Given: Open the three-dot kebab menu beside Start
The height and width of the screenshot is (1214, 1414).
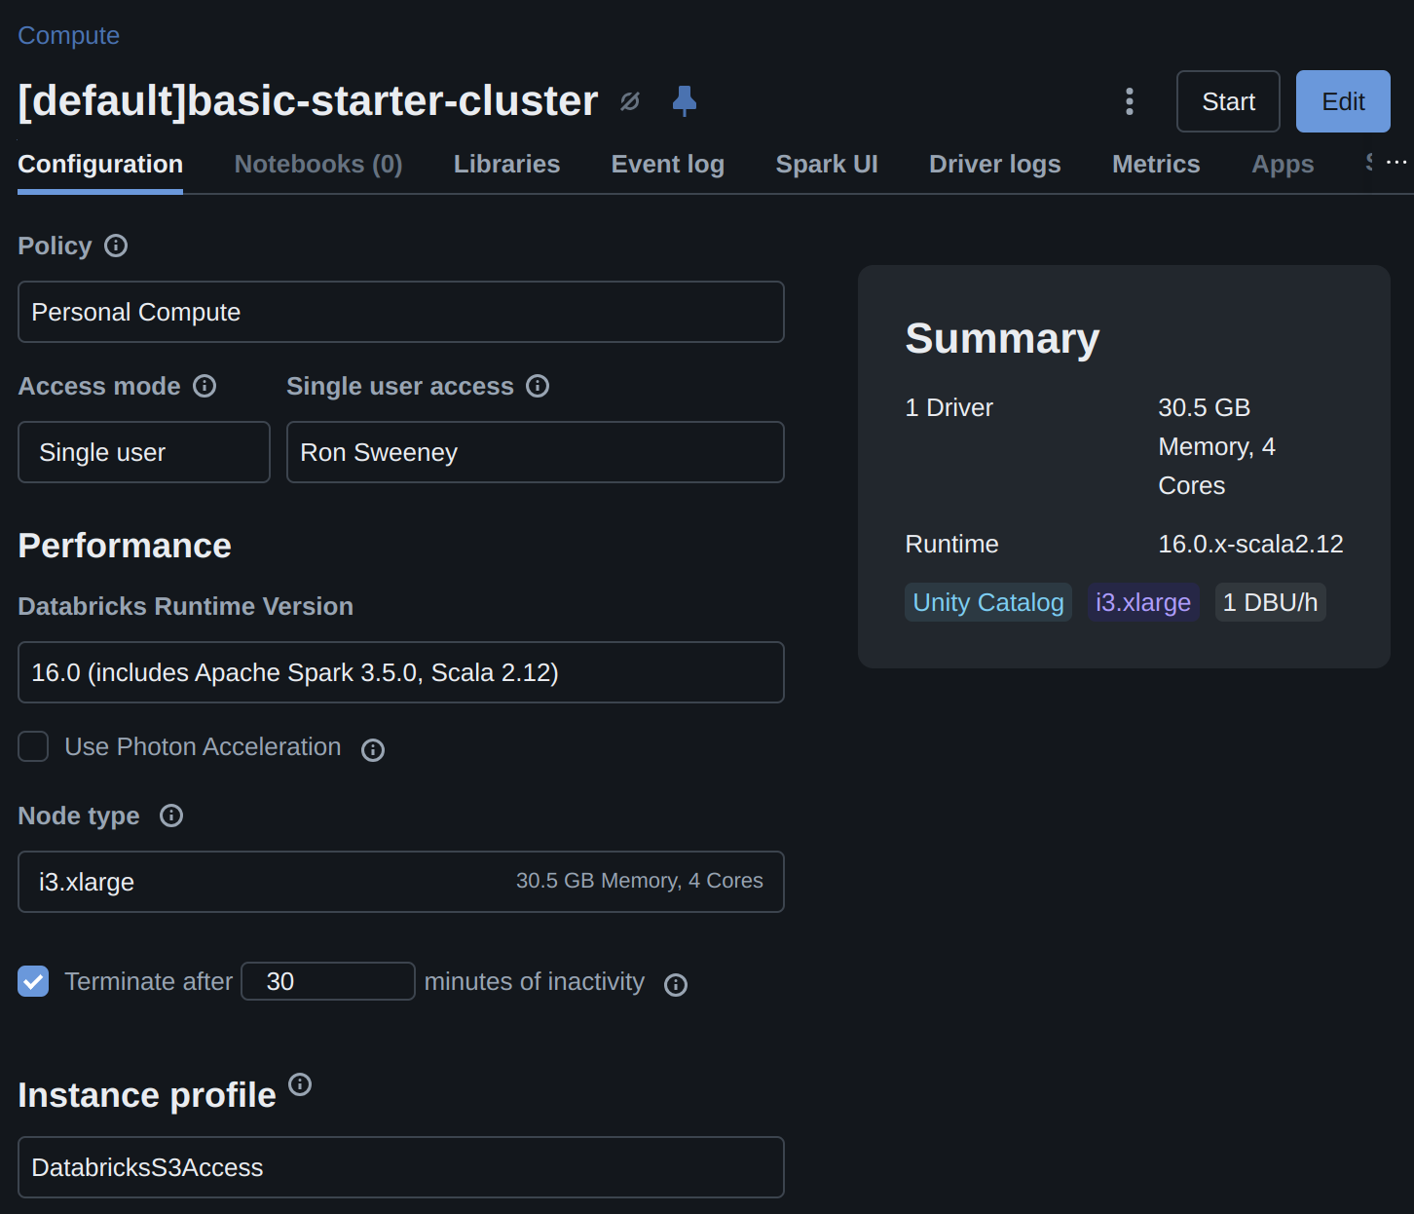Looking at the screenshot, I should (1129, 101).
